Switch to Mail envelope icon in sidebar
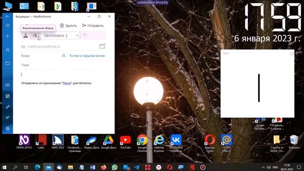The width and height of the screenshot is (304, 171). coord(8,85)
